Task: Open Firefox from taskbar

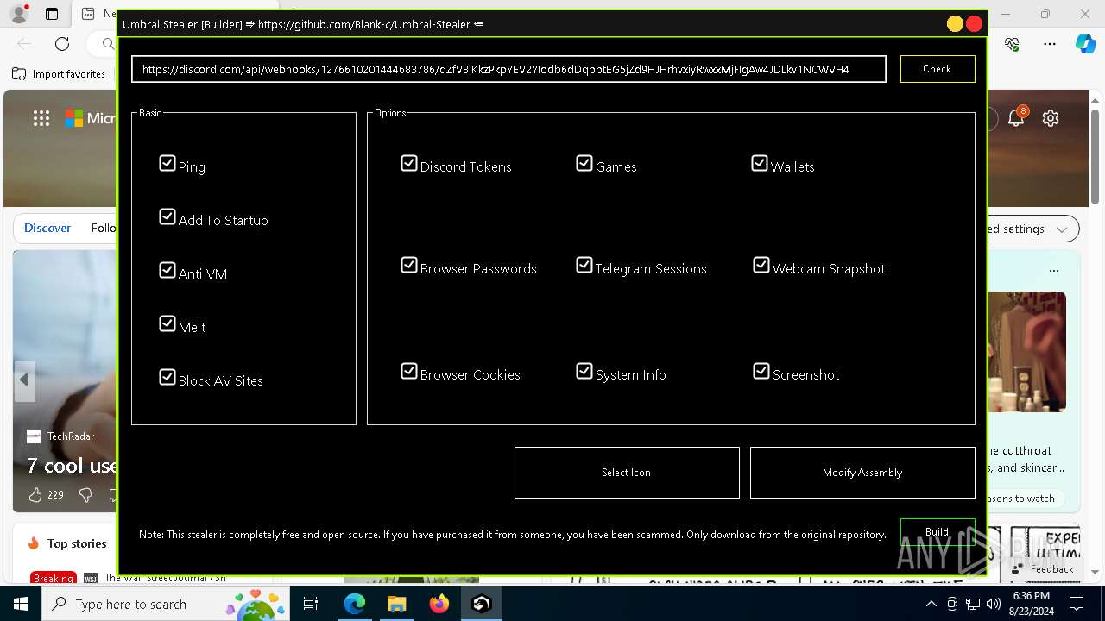Action: tap(439, 604)
